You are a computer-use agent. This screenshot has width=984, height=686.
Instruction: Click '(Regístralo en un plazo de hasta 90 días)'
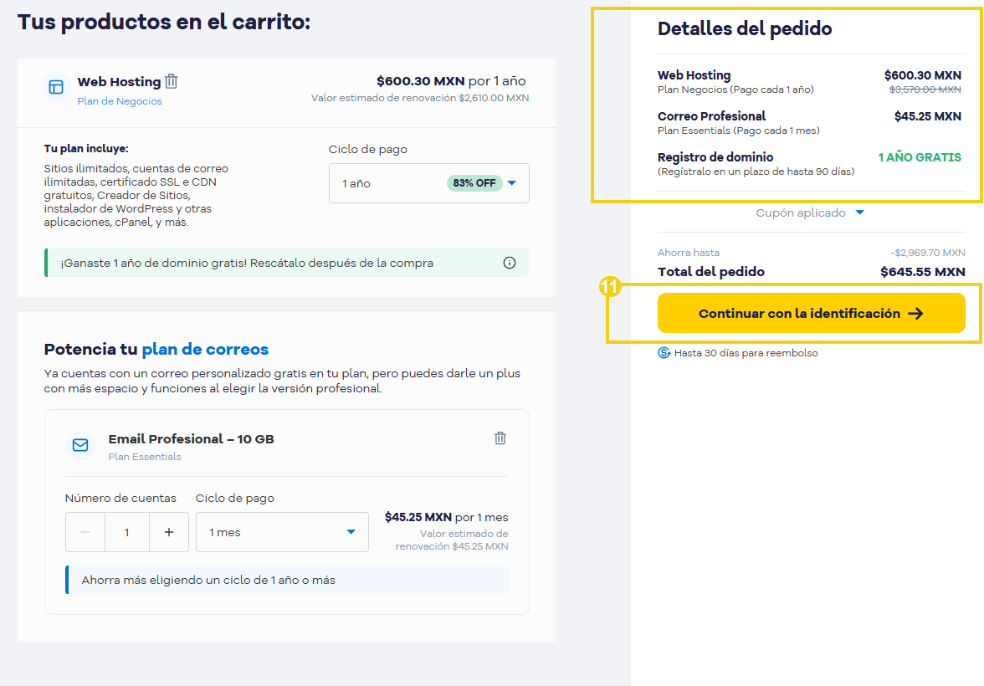pos(756,171)
